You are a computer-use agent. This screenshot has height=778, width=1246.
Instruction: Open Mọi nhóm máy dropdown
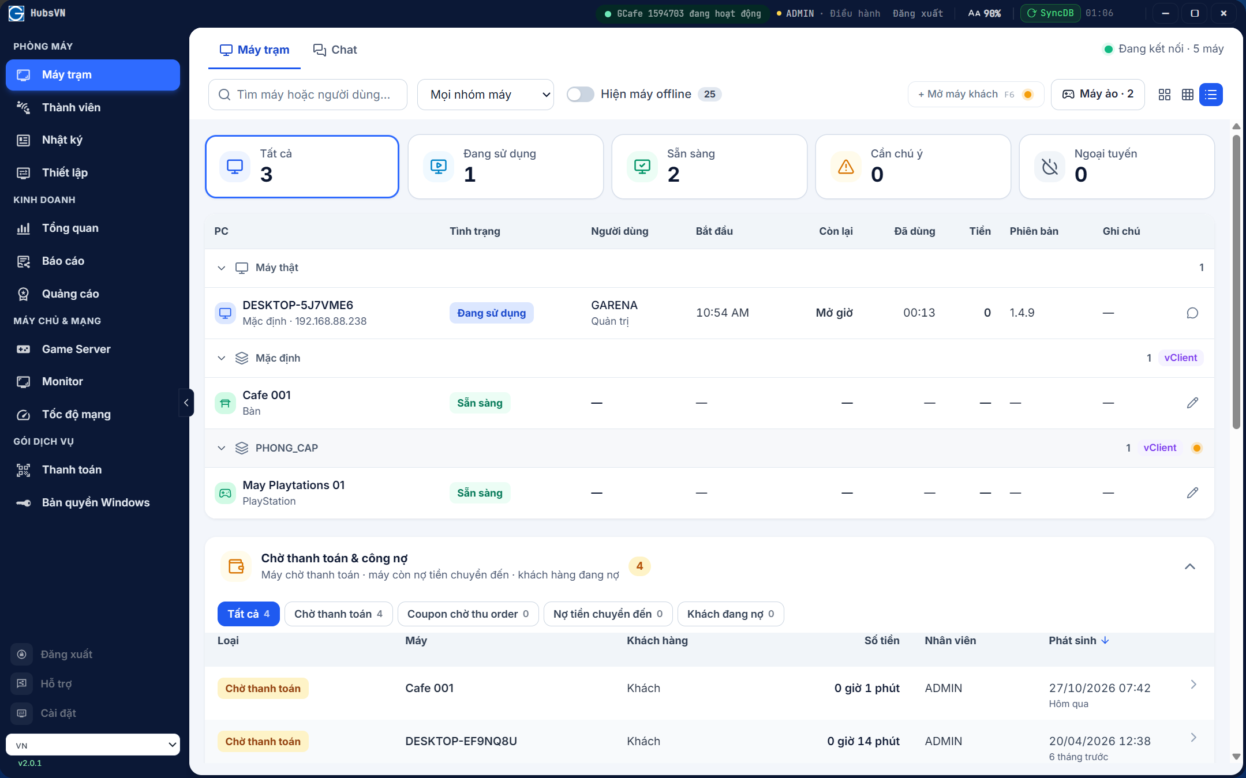click(485, 95)
